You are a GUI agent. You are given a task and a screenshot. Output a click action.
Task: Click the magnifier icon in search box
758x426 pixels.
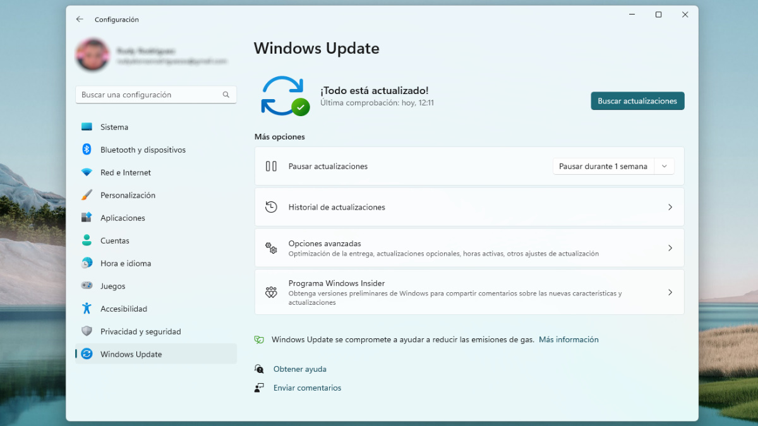(x=226, y=95)
